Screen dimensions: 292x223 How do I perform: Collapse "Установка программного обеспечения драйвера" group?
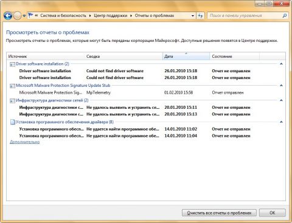281,122
